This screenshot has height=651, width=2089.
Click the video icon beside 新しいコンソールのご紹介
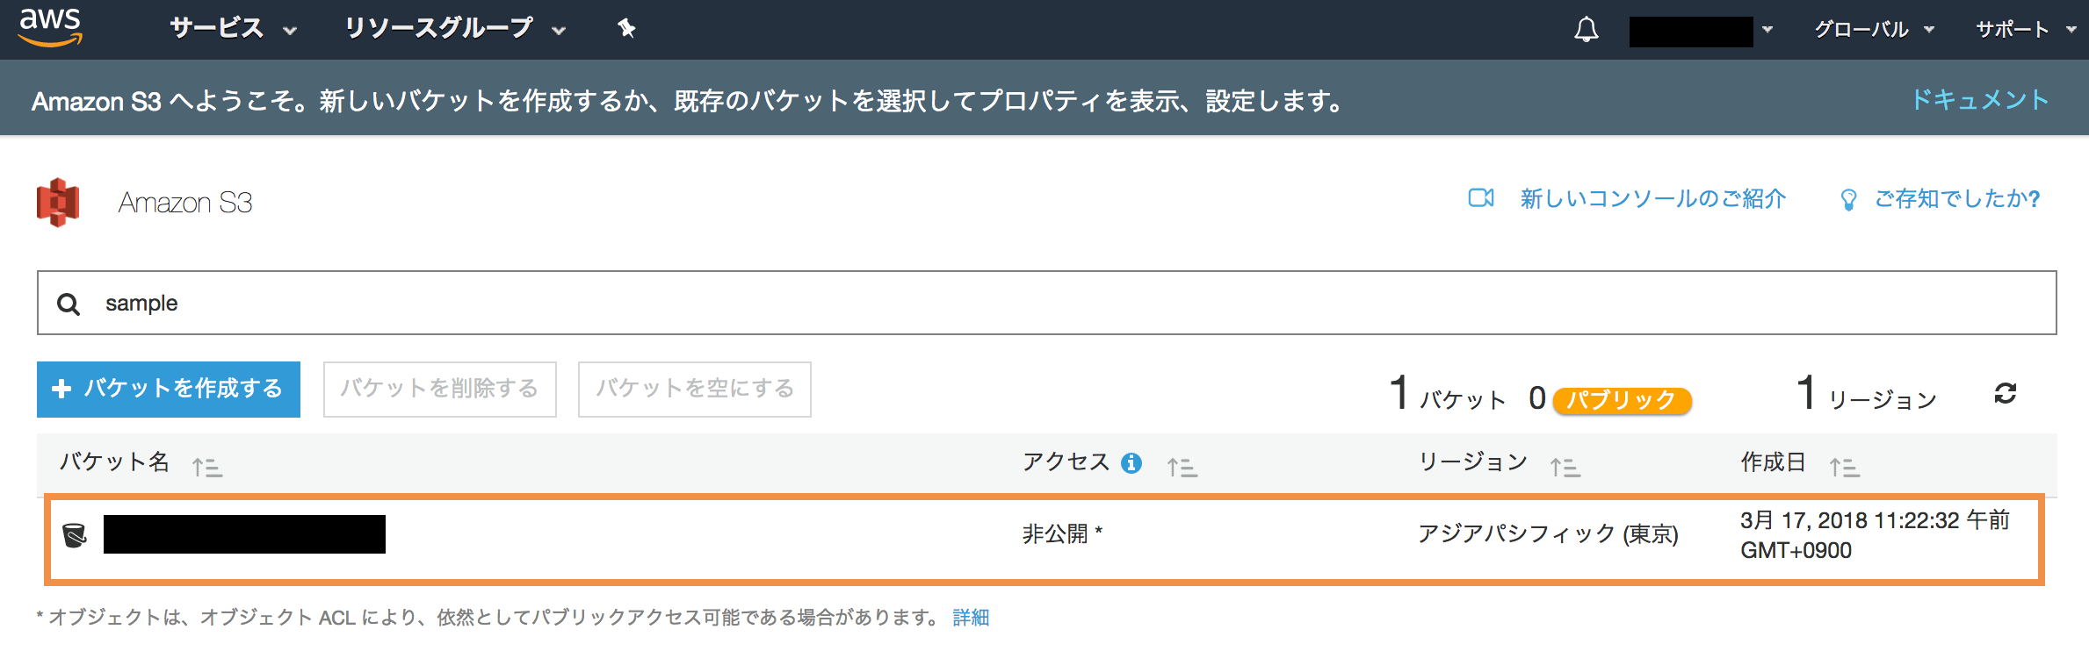tap(1482, 198)
